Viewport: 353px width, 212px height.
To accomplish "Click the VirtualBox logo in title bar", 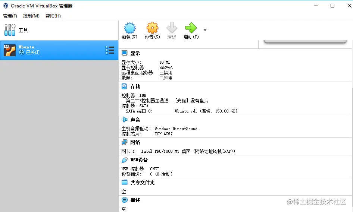I will pyautogui.click(x=6, y=6).
